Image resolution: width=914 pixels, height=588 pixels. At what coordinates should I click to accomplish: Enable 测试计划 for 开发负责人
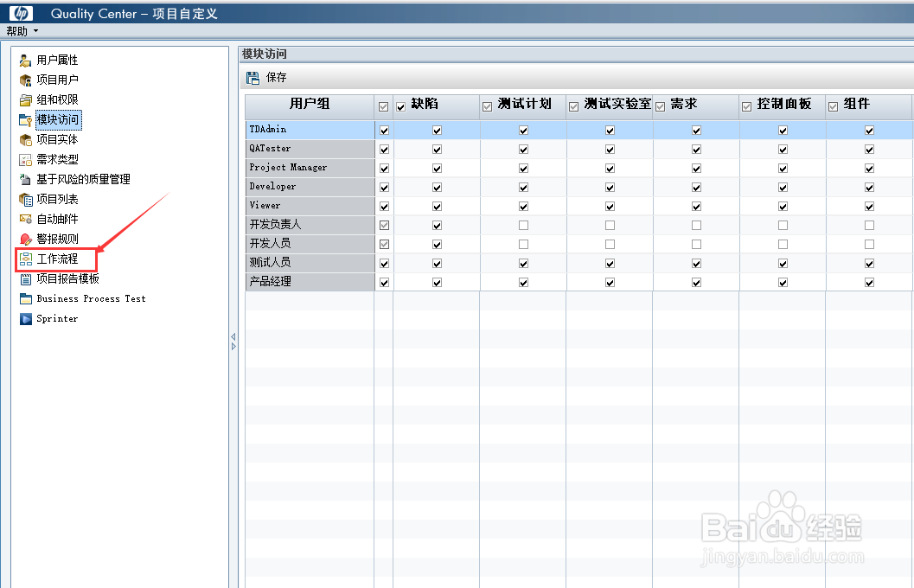(x=523, y=225)
